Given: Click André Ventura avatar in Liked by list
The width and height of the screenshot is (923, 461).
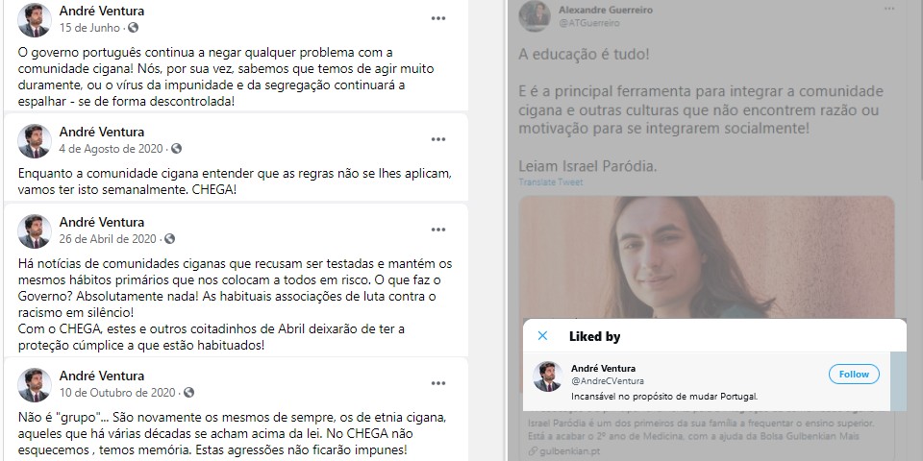Looking at the screenshot, I should point(548,376).
